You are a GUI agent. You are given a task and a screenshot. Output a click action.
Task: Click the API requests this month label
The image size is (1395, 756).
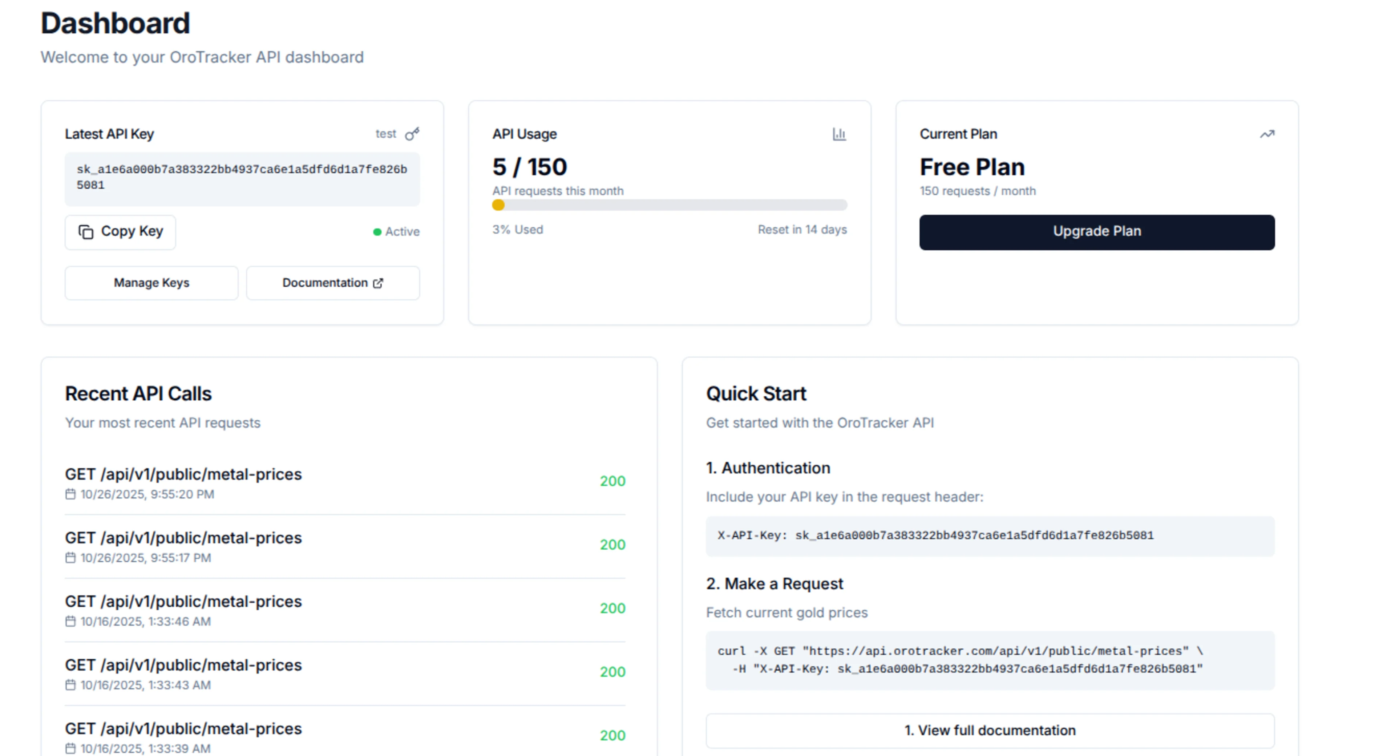[x=558, y=191]
